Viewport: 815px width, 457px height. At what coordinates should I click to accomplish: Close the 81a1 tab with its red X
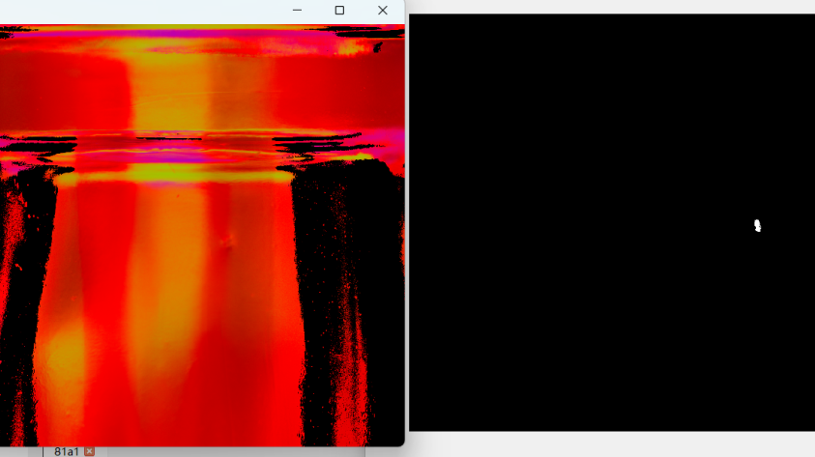(89, 452)
